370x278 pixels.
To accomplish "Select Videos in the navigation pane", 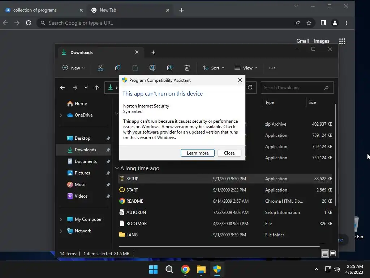I will click(x=83, y=196).
